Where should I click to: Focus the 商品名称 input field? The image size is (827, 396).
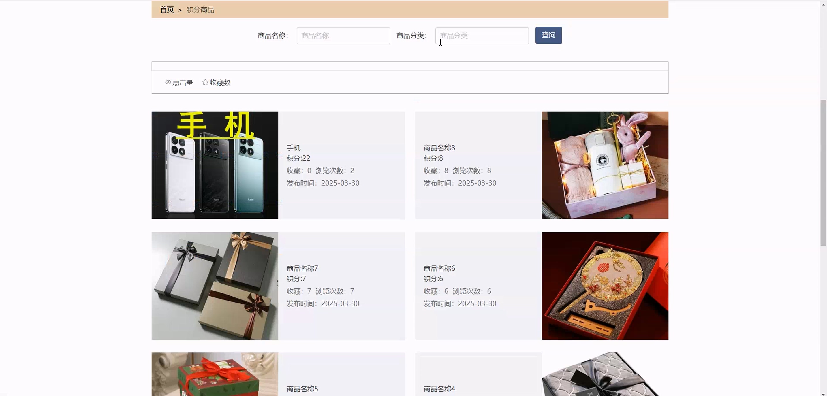[343, 36]
